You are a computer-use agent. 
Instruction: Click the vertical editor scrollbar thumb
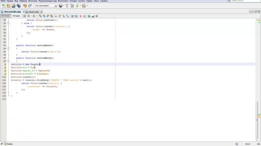click(257, 120)
